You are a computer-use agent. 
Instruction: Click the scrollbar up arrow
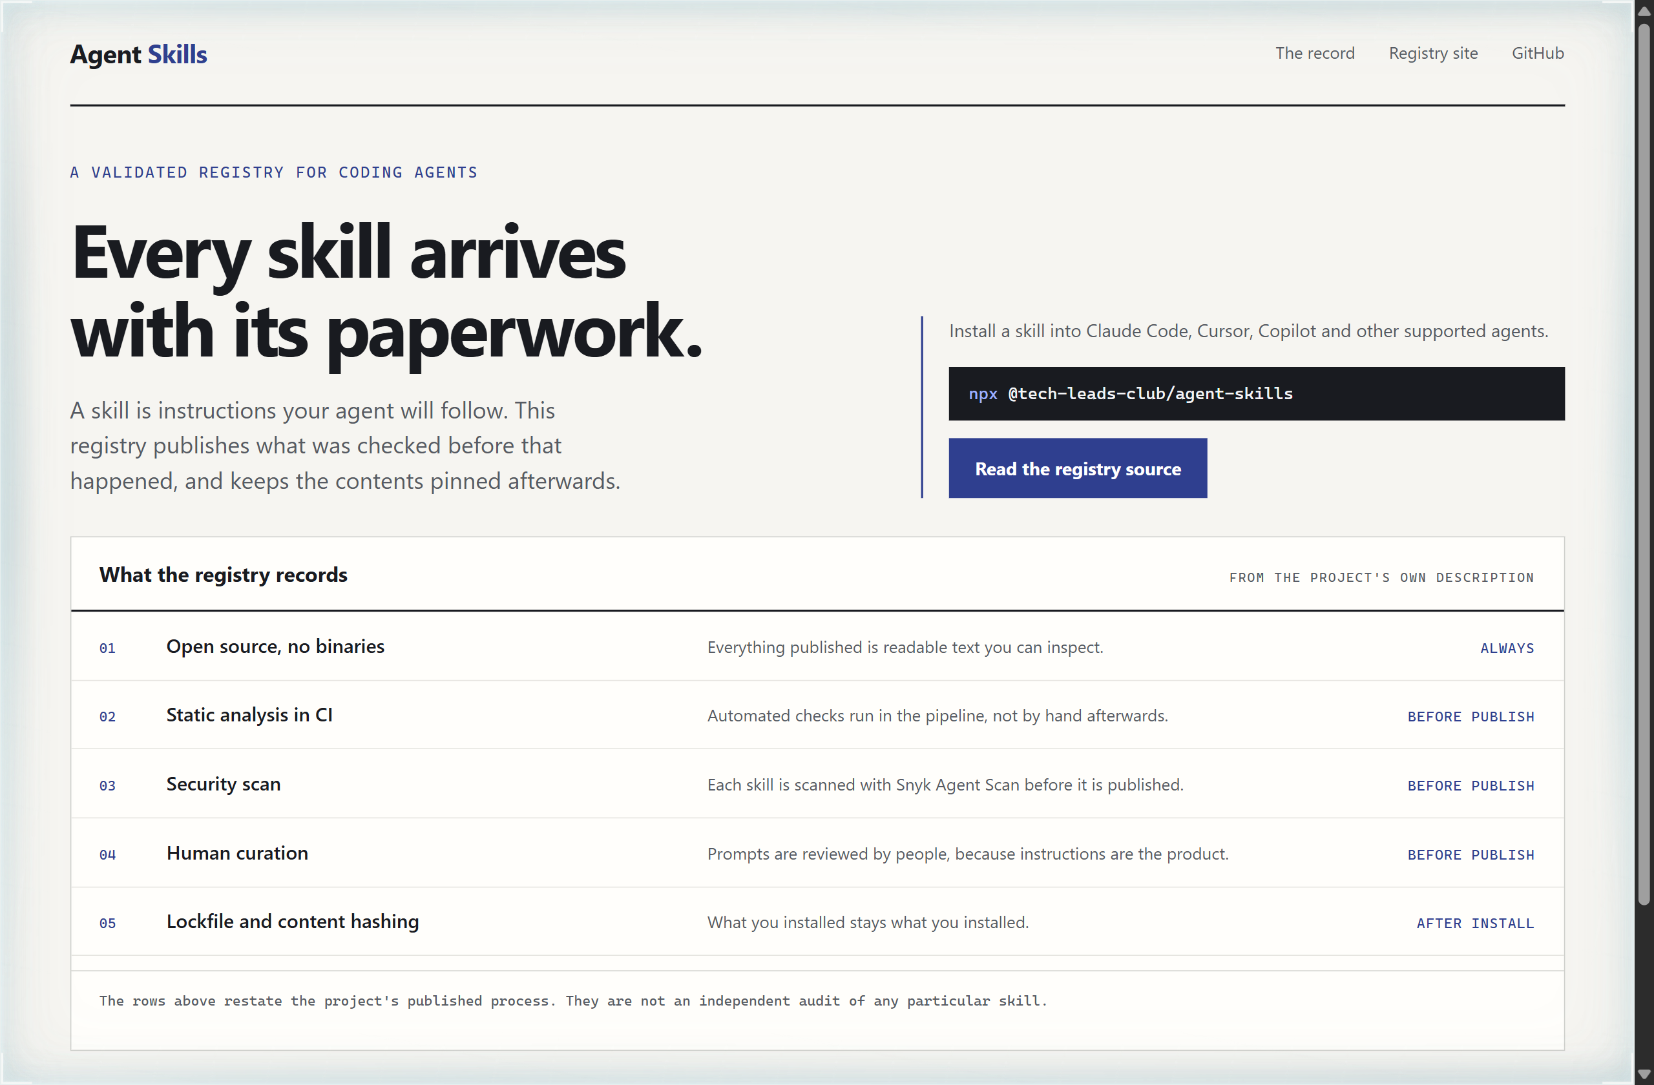coord(1643,12)
